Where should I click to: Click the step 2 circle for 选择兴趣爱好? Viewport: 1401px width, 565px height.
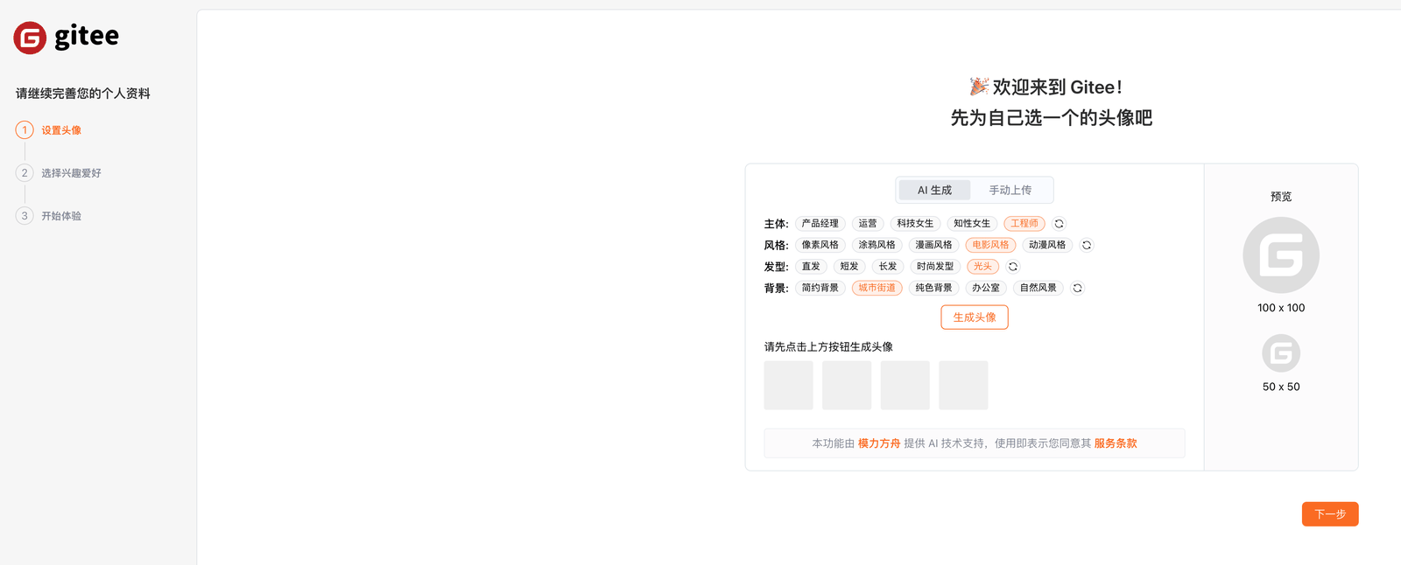(x=25, y=173)
